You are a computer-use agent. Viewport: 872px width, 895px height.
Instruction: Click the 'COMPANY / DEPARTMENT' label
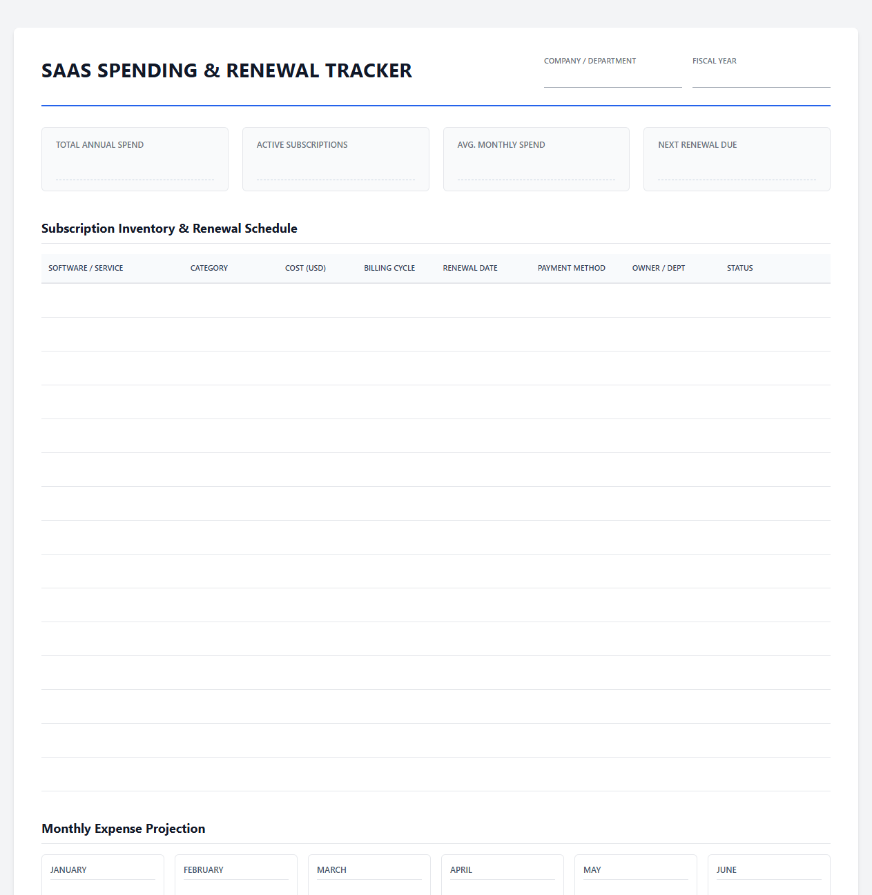pyautogui.click(x=590, y=61)
